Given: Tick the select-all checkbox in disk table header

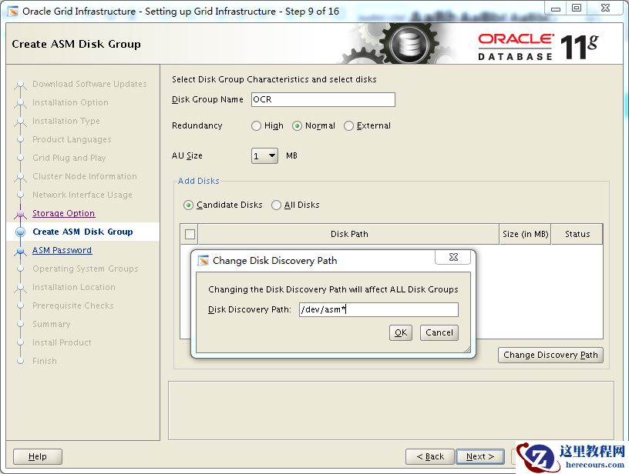Looking at the screenshot, I should [x=190, y=234].
